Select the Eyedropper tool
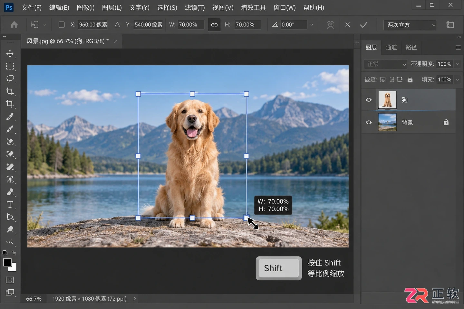The width and height of the screenshot is (464, 309). 10,117
